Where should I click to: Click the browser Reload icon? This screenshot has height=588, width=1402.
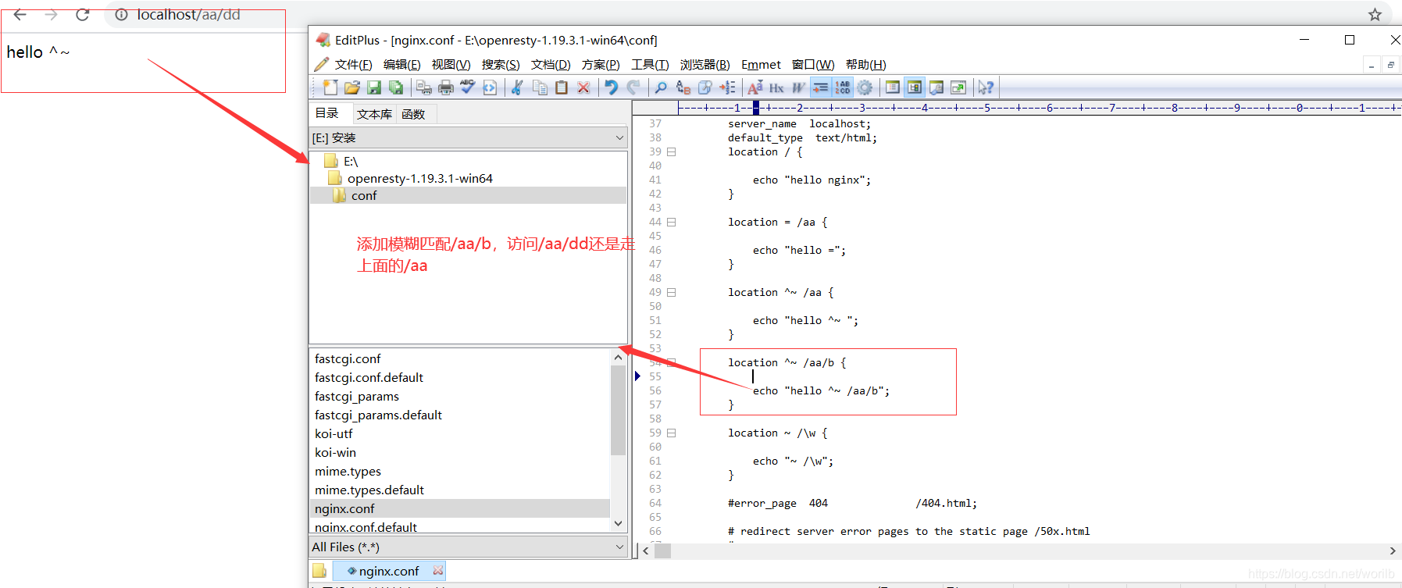pos(83,14)
